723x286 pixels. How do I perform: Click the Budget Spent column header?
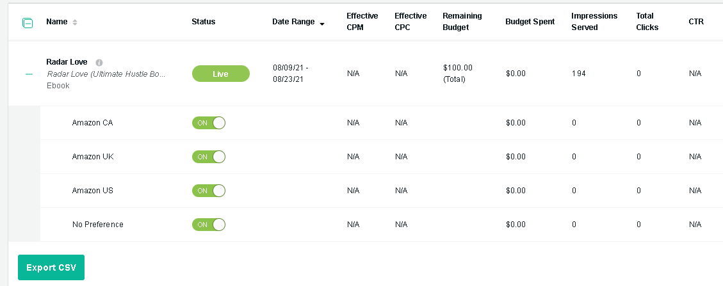[x=530, y=22]
